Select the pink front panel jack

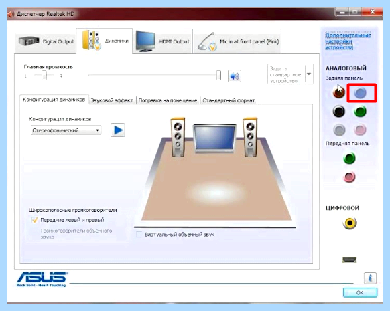point(349,177)
